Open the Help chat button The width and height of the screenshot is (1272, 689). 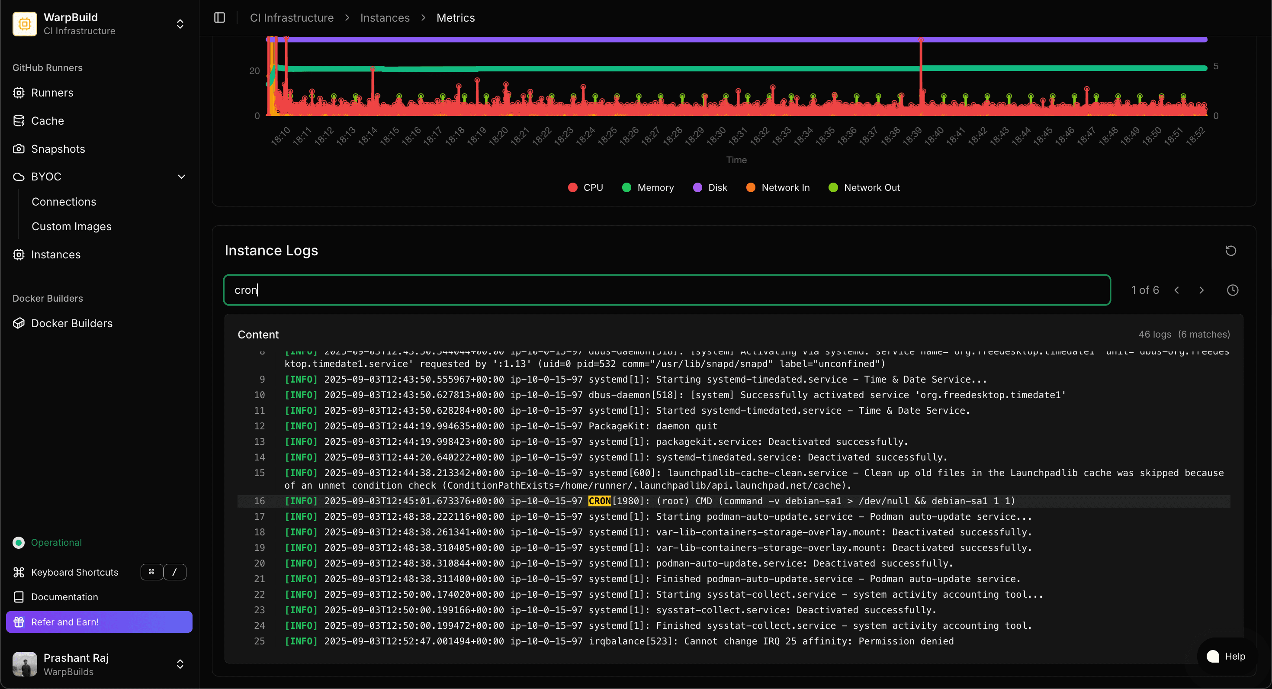click(1226, 657)
